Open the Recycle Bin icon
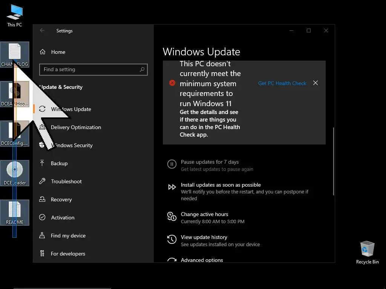 [x=367, y=252]
